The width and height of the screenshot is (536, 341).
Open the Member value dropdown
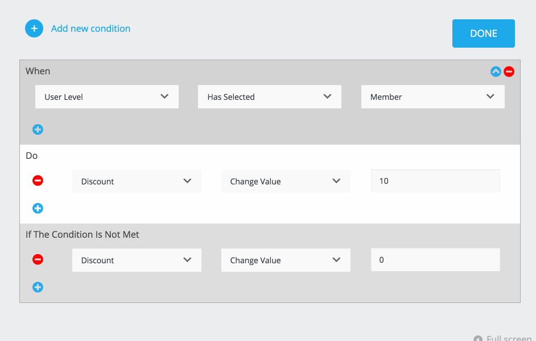click(432, 97)
